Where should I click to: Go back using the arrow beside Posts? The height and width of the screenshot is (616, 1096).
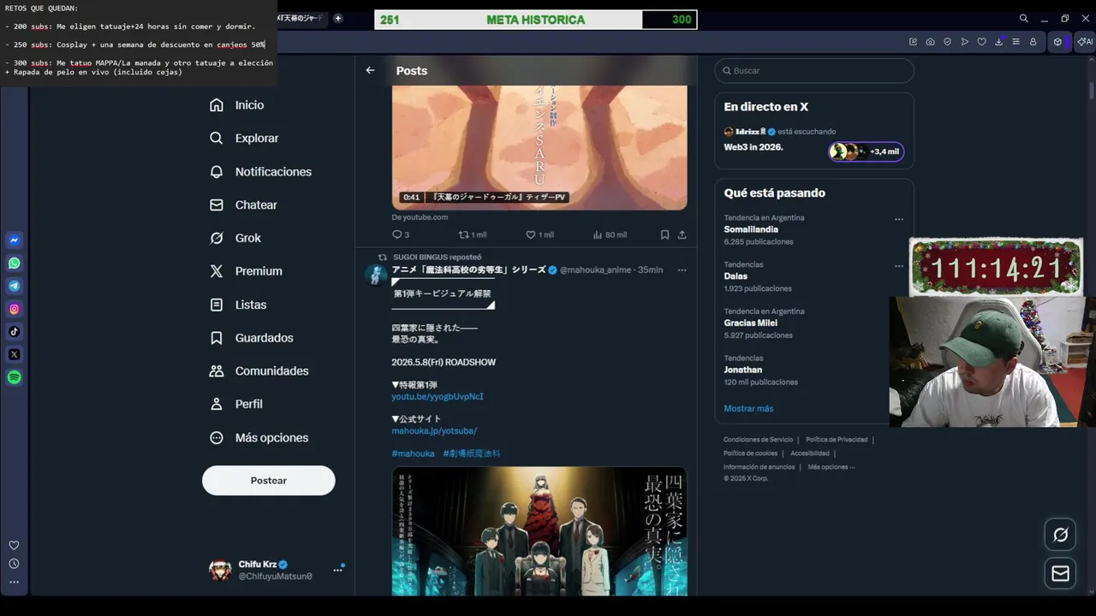[370, 70]
